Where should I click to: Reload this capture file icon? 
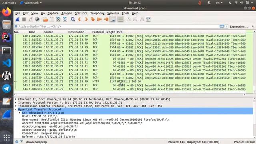coord(65,19)
